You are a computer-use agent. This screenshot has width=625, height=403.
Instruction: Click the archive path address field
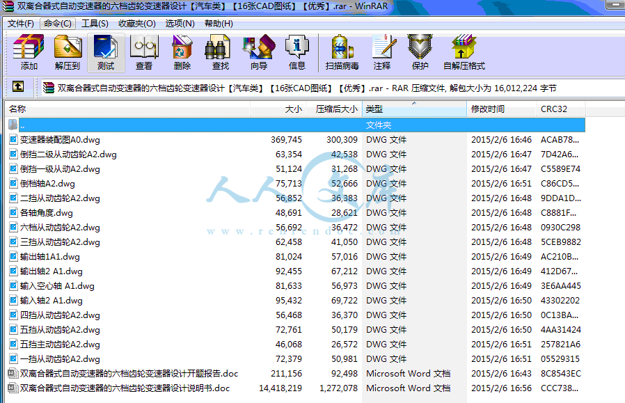coord(333,88)
